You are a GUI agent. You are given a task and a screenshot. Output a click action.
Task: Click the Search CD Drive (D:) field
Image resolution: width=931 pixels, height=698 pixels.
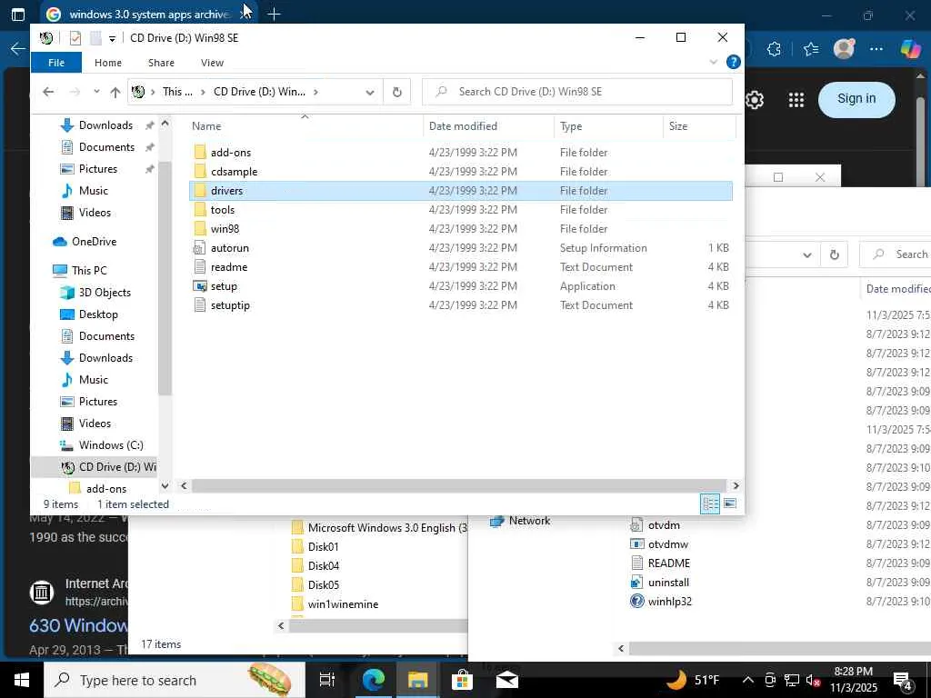click(x=576, y=92)
